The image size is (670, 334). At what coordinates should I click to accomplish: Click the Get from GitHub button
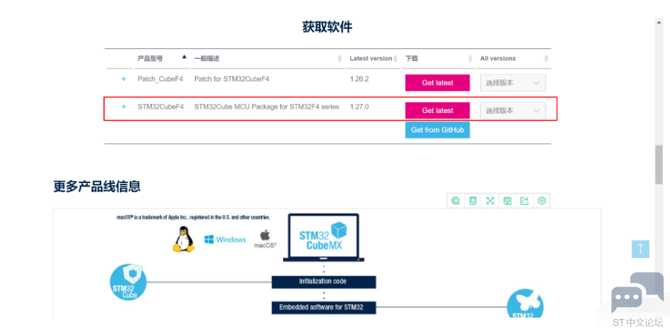click(x=437, y=129)
